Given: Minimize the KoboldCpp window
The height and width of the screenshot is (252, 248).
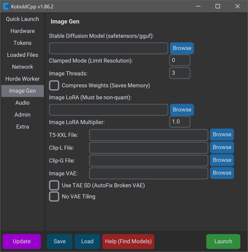Looking at the screenshot, I should [x=198, y=6].
